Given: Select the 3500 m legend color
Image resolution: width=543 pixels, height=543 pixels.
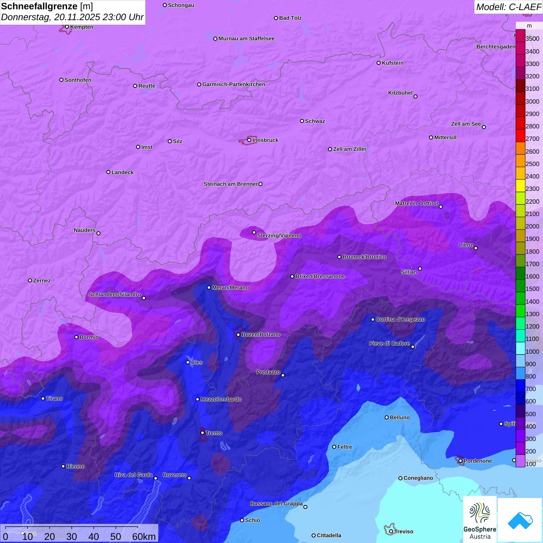Looking at the screenshot, I should 520,36.
